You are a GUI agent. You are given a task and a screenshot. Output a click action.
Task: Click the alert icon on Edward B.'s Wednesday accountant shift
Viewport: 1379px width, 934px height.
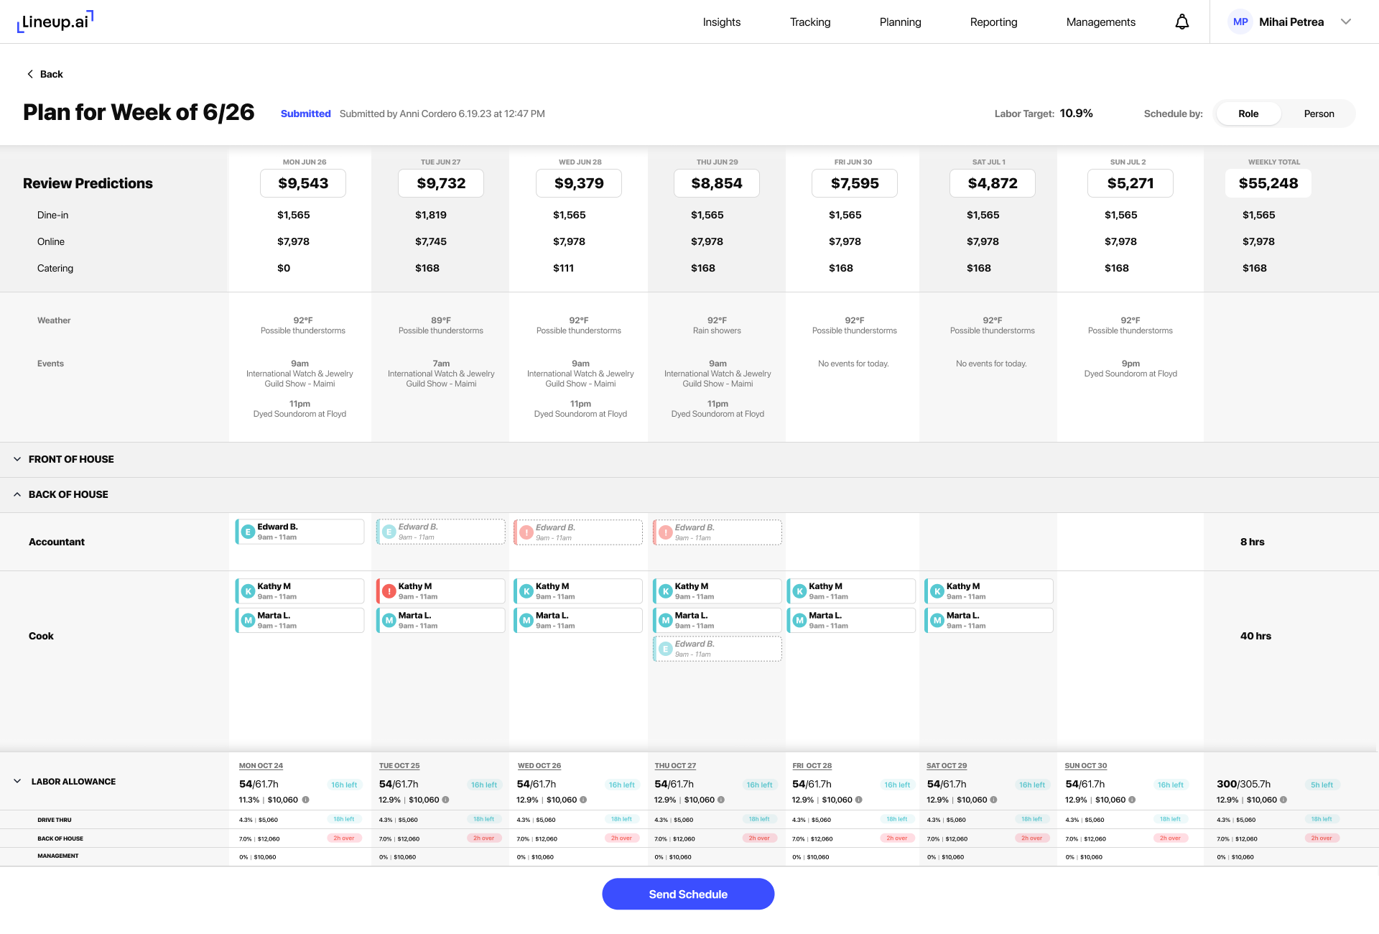(x=526, y=532)
